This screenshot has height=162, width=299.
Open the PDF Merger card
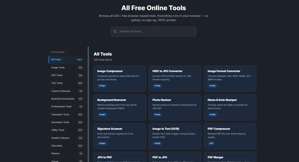(230, 157)
